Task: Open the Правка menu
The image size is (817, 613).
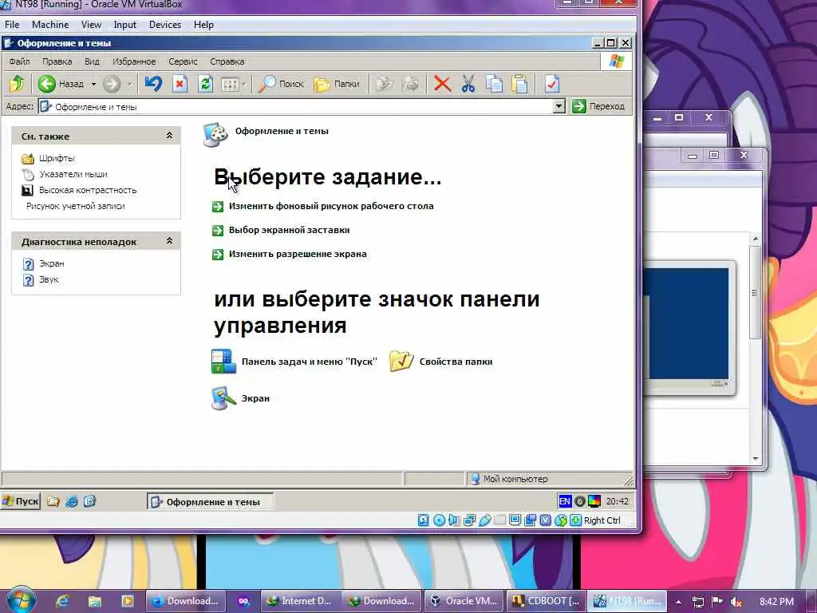Action: [x=57, y=61]
